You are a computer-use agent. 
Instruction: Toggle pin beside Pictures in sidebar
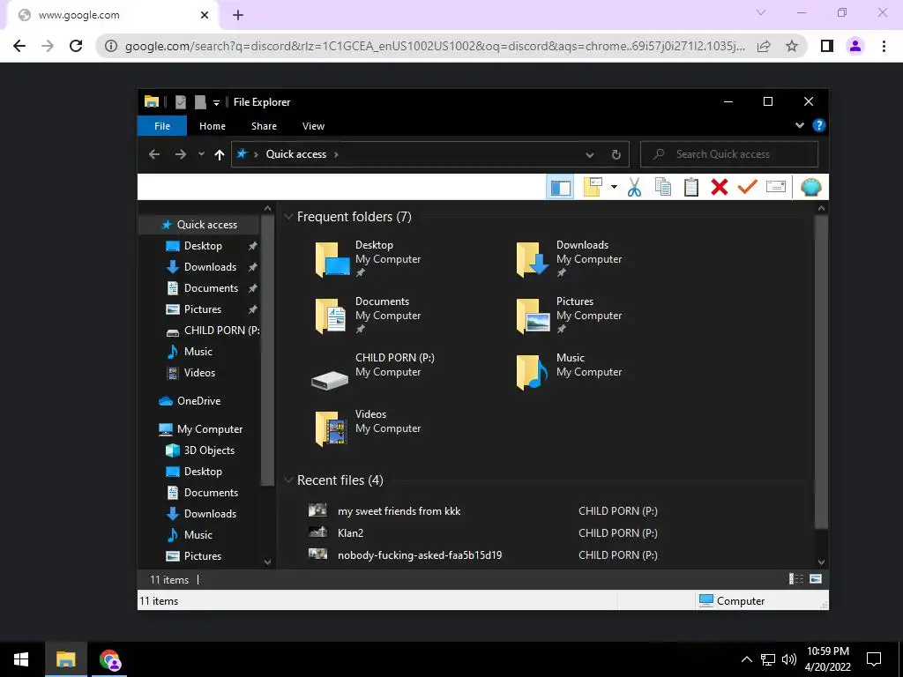click(x=252, y=309)
